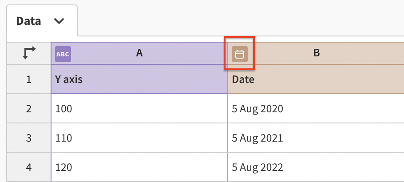This screenshot has height=182, width=404.
Task: Click the "Date" header cell
Action: pos(316,79)
